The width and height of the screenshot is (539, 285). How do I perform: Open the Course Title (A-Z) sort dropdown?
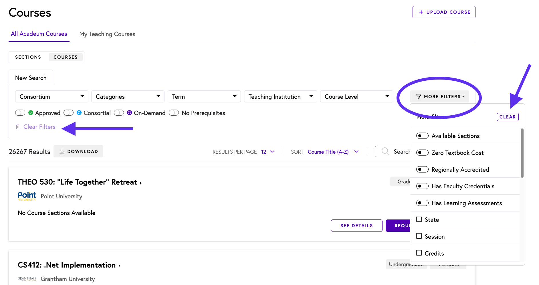click(333, 152)
